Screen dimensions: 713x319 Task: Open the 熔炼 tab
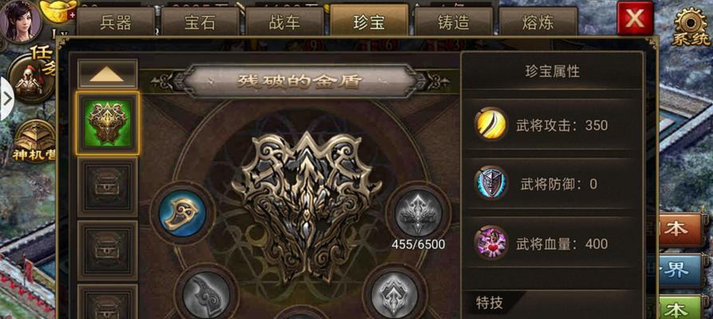coord(538,22)
